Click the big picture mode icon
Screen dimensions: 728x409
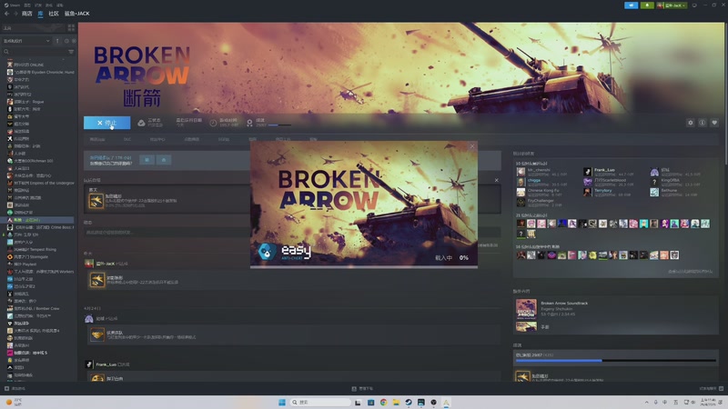694,5
